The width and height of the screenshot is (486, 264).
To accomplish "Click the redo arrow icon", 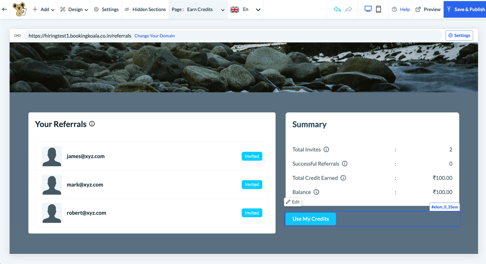I will coord(349,9).
